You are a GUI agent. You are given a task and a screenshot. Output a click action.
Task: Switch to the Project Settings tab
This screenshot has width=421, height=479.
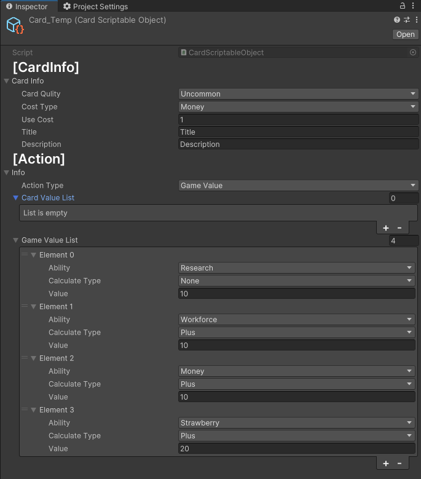pyautogui.click(x=95, y=6)
